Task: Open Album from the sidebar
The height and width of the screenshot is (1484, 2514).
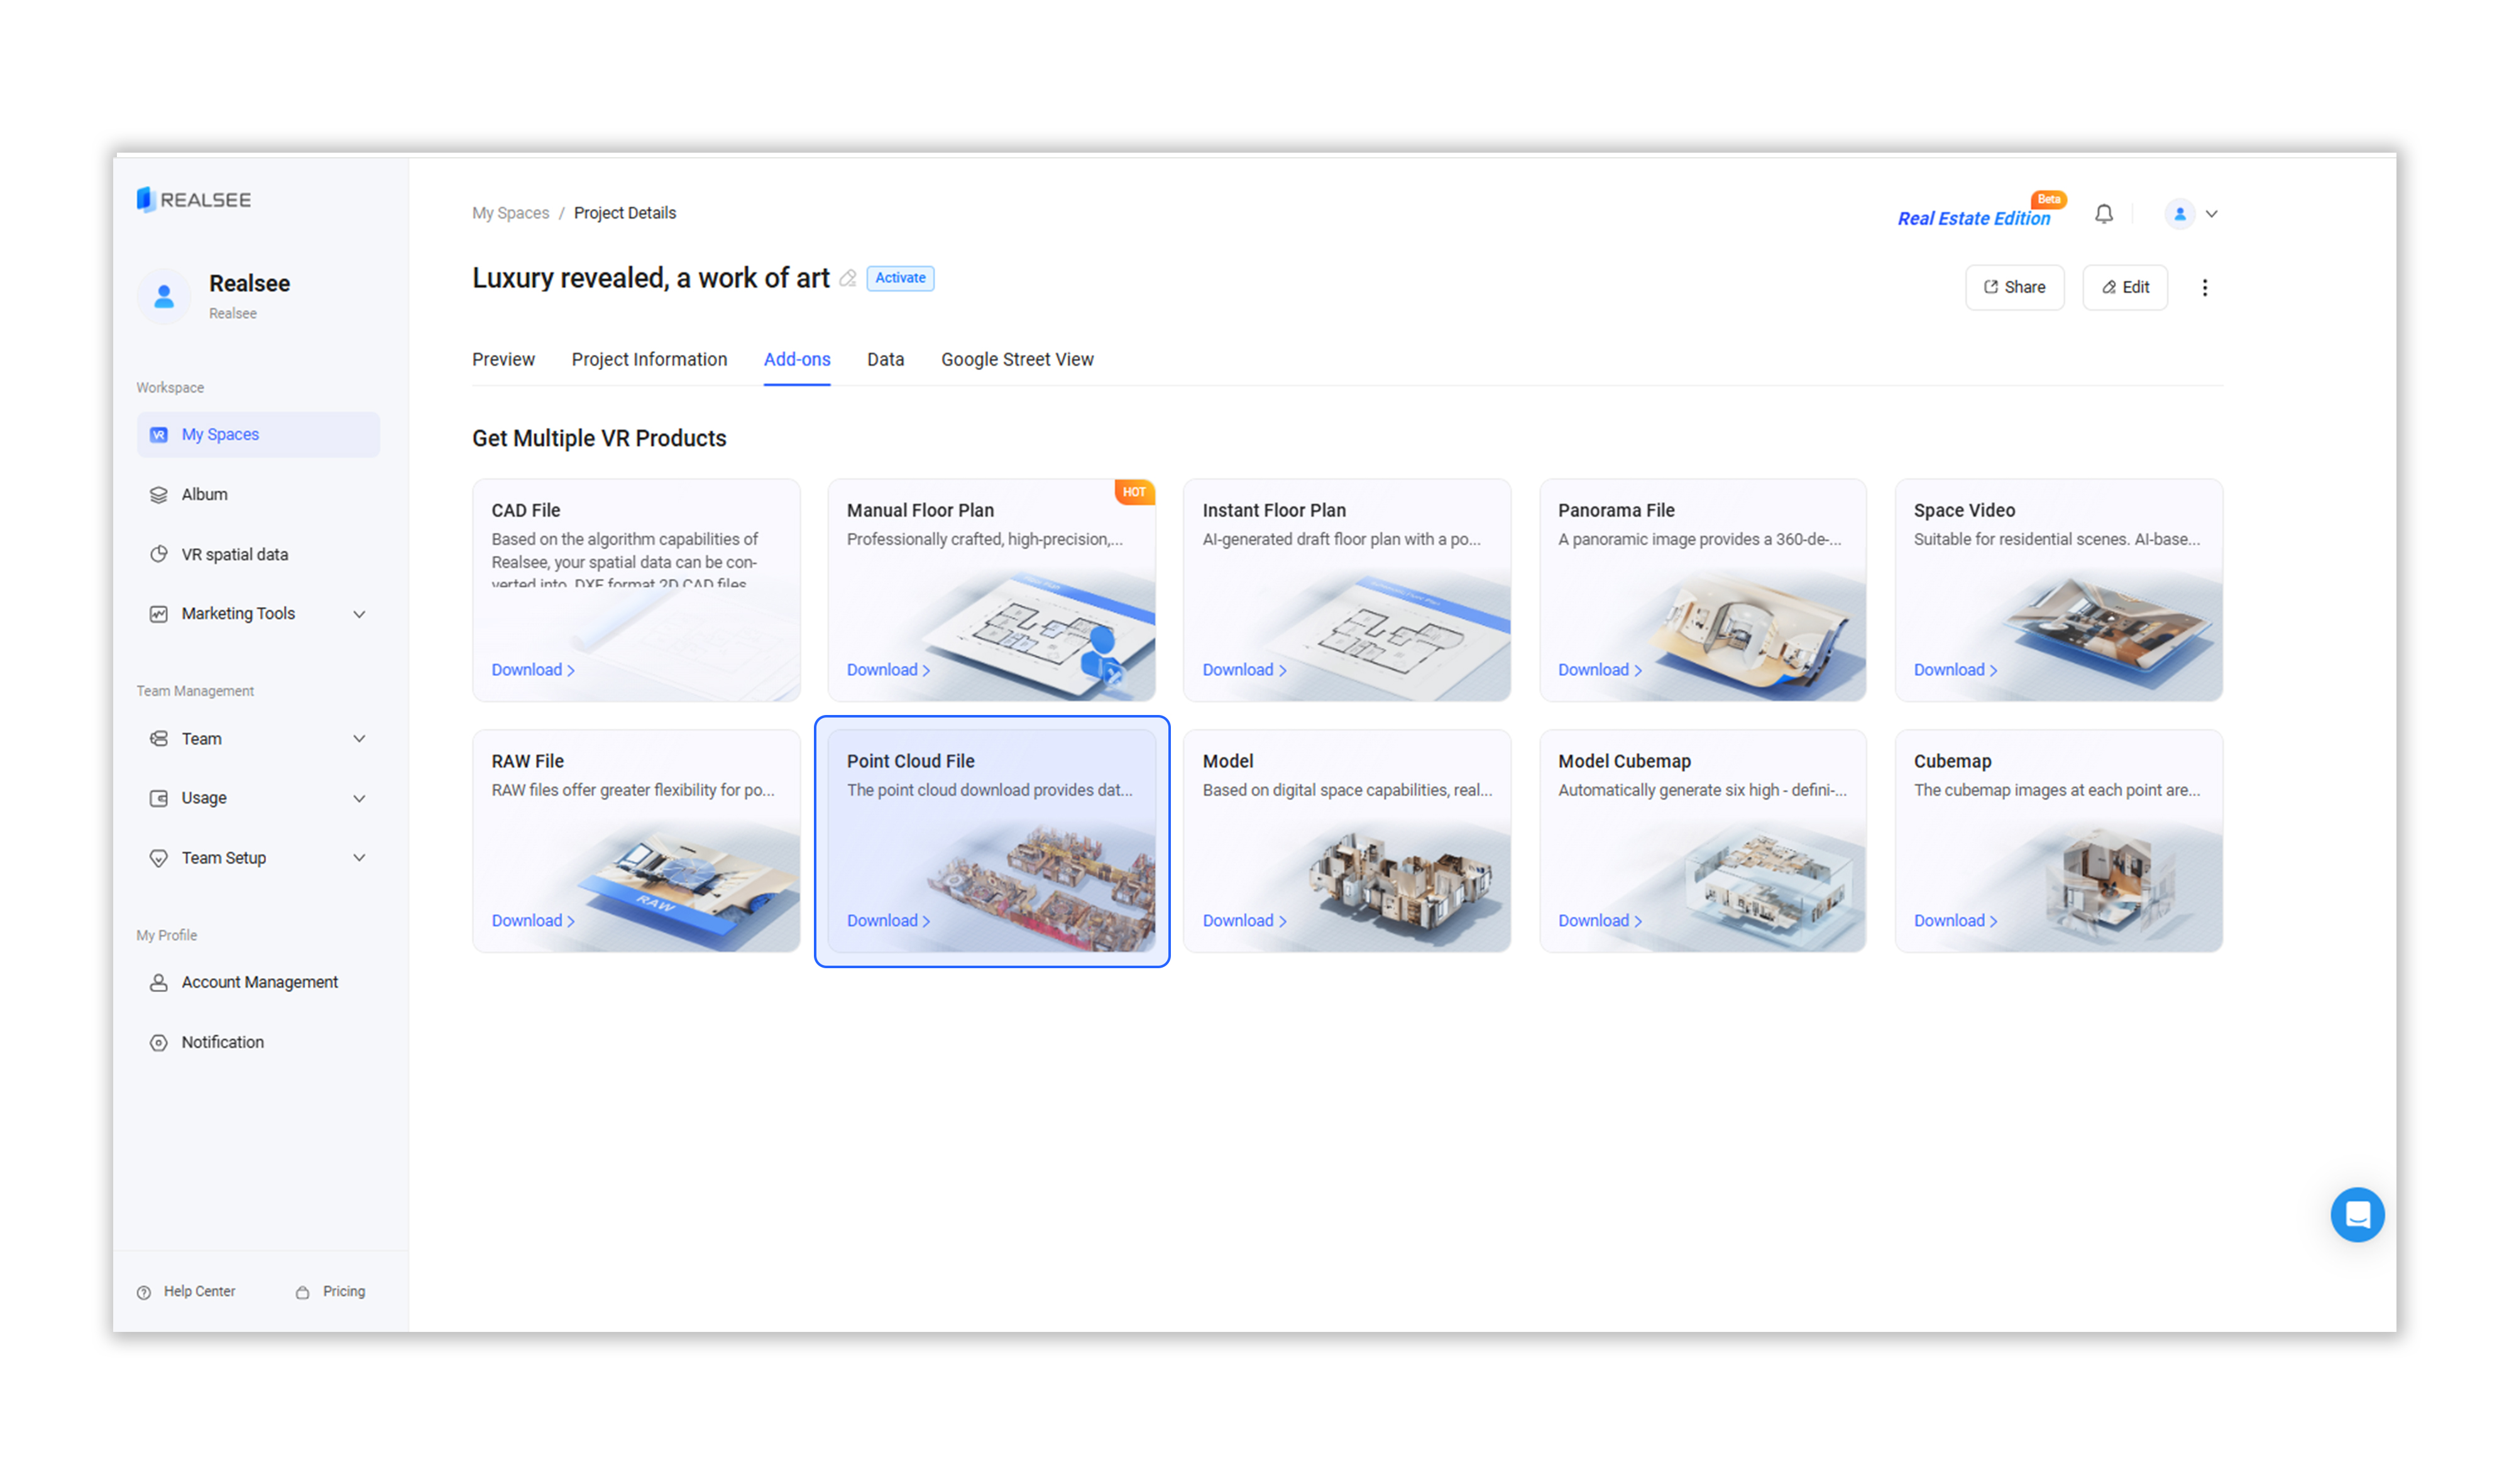Action: tap(204, 495)
